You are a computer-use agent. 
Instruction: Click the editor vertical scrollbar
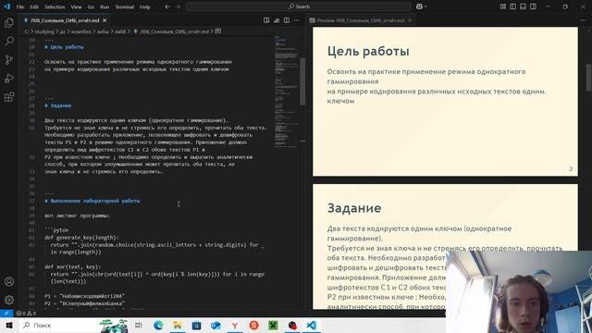(x=302, y=81)
